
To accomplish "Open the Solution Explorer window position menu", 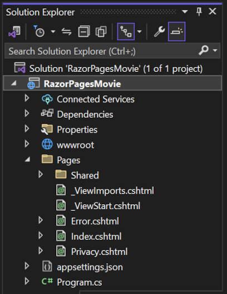I will click(x=185, y=12).
